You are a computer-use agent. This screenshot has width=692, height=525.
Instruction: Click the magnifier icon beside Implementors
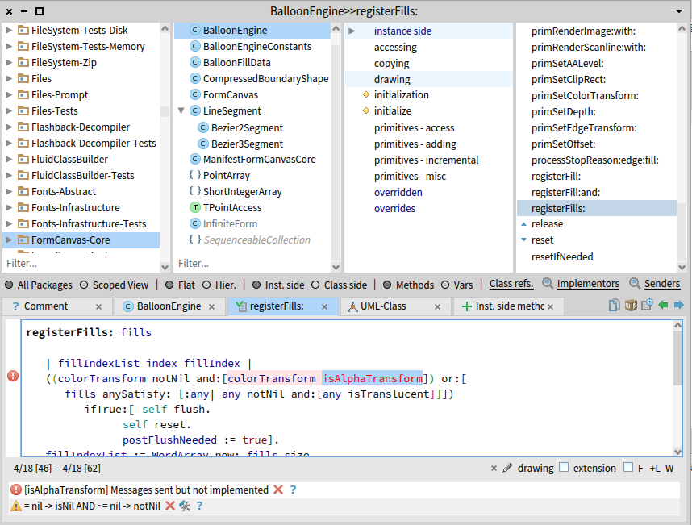tap(548, 283)
